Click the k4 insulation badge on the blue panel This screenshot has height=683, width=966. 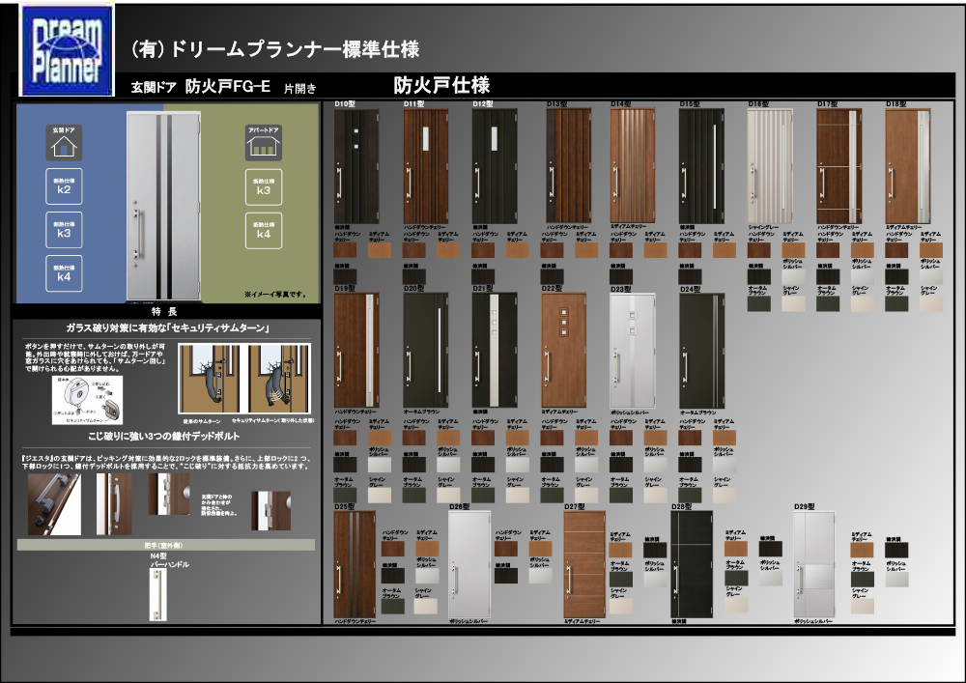pos(64,273)
